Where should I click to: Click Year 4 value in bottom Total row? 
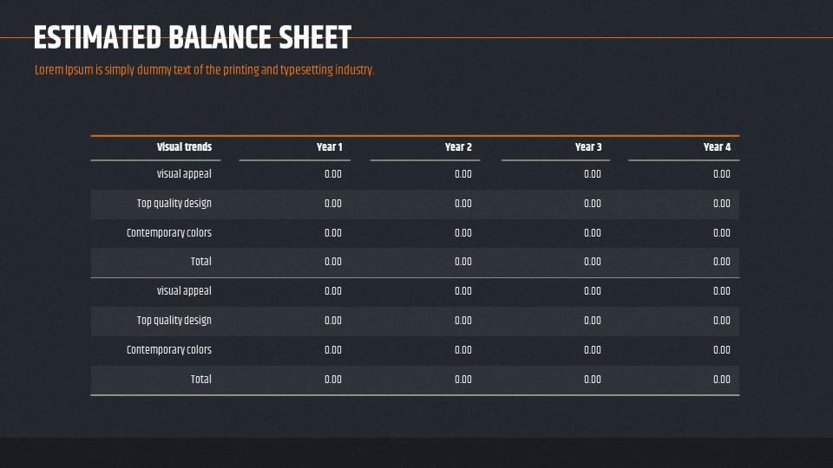pos(722,380)
